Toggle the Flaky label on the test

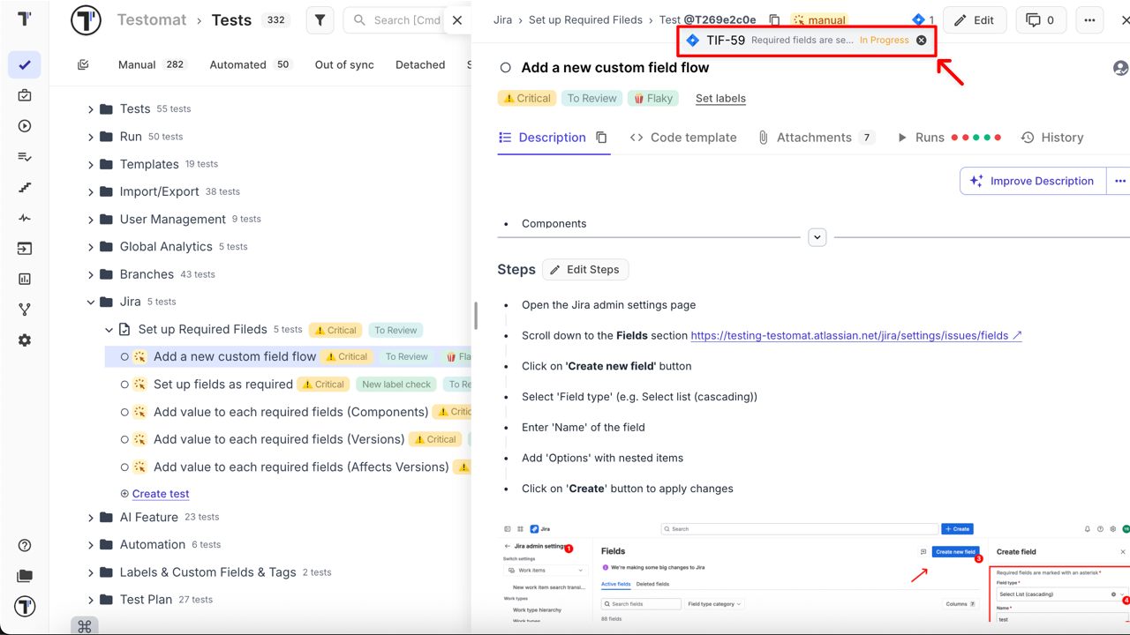[652, 98]
